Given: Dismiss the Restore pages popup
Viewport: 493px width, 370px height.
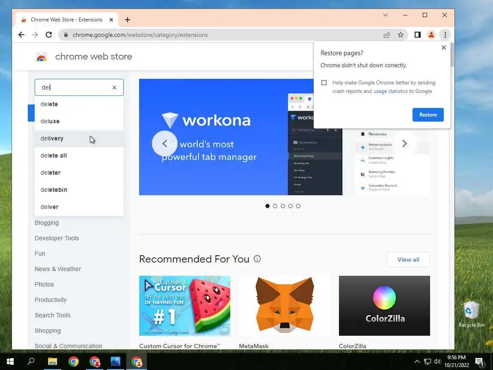Looking at the screenshot, I should (x=444, y=48).
